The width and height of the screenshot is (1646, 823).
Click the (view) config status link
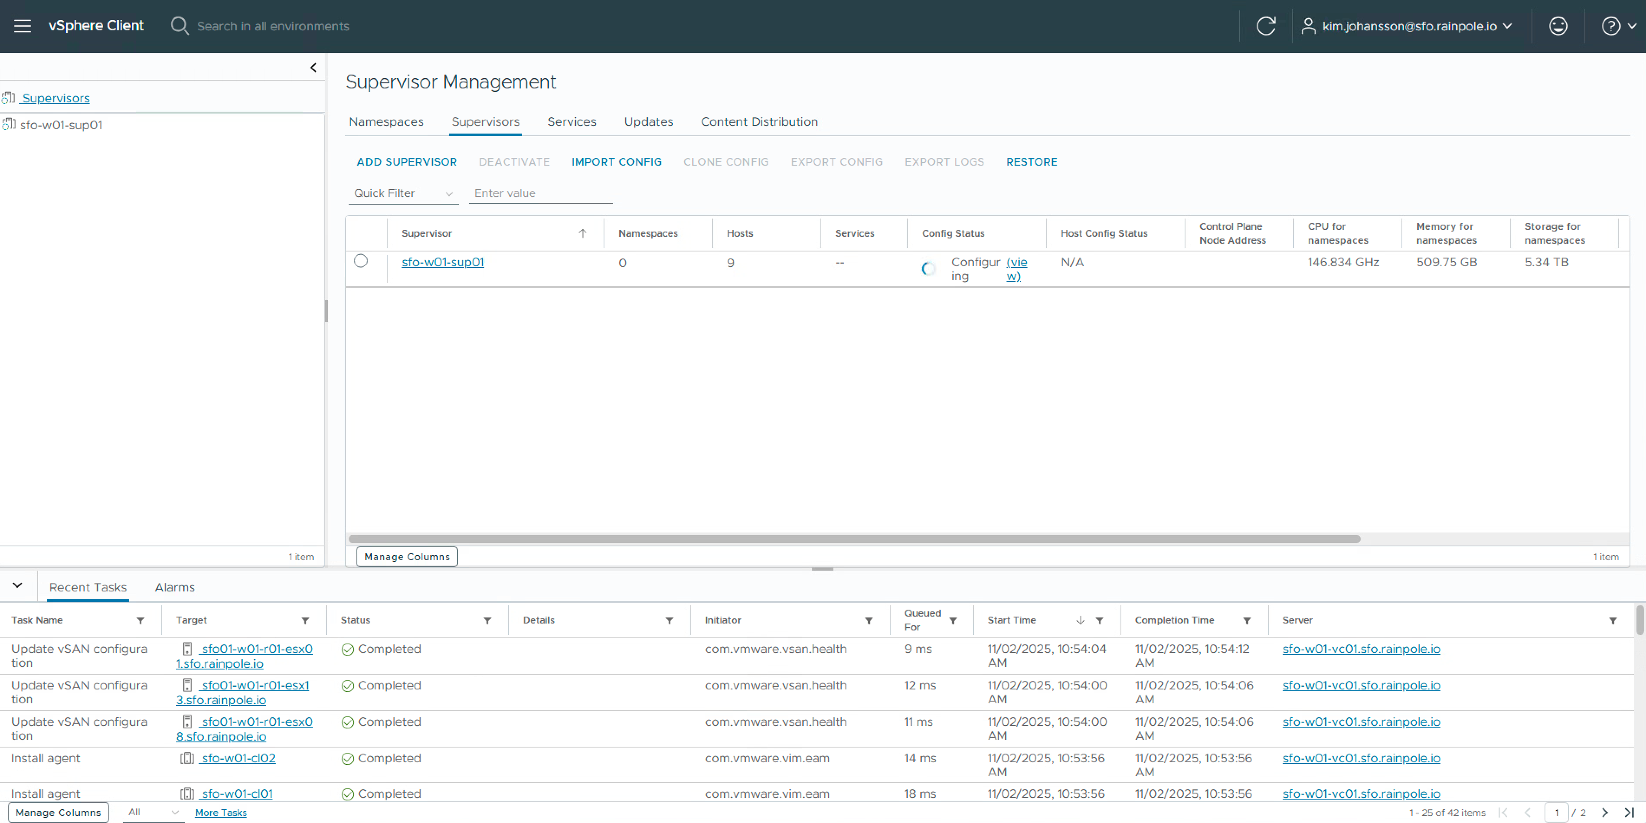click(1016, 269)
